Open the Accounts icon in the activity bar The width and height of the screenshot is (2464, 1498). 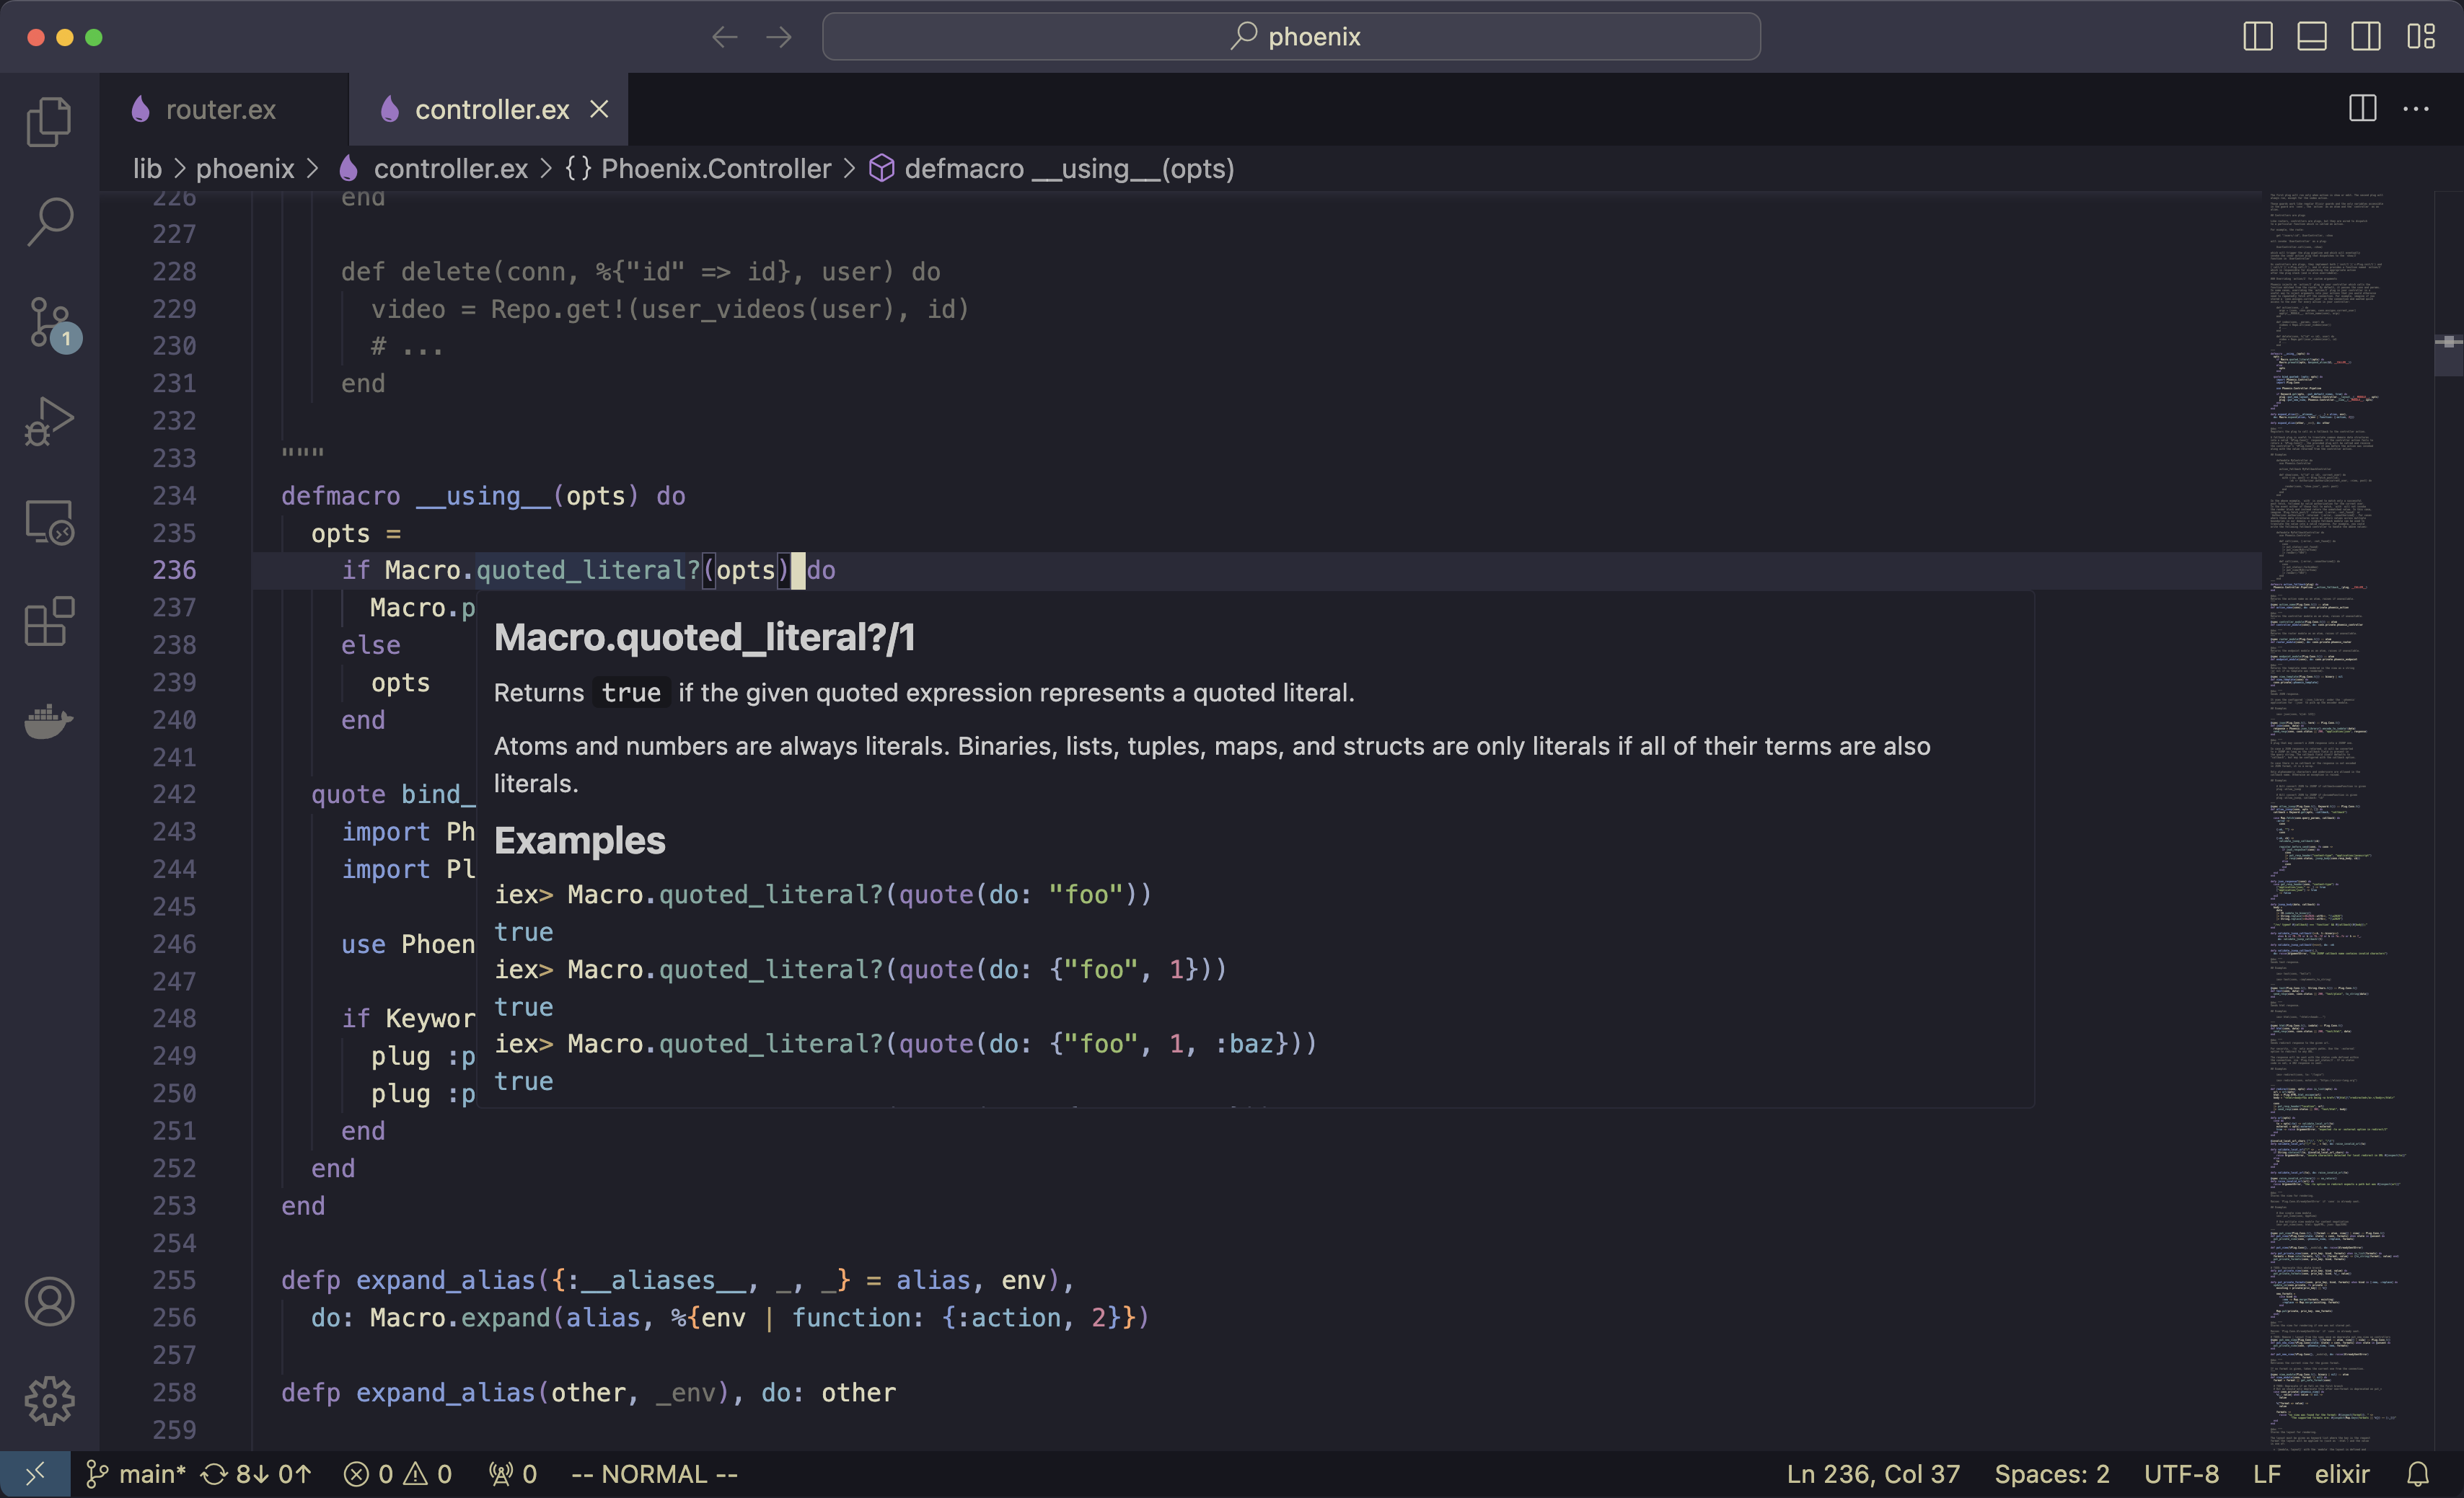[48, 1301]
